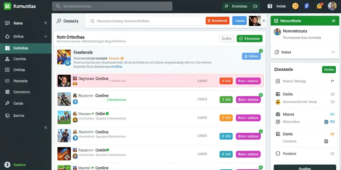
Task: Select the highlighted Conintas sidebar item
Action: coord(26,48)
